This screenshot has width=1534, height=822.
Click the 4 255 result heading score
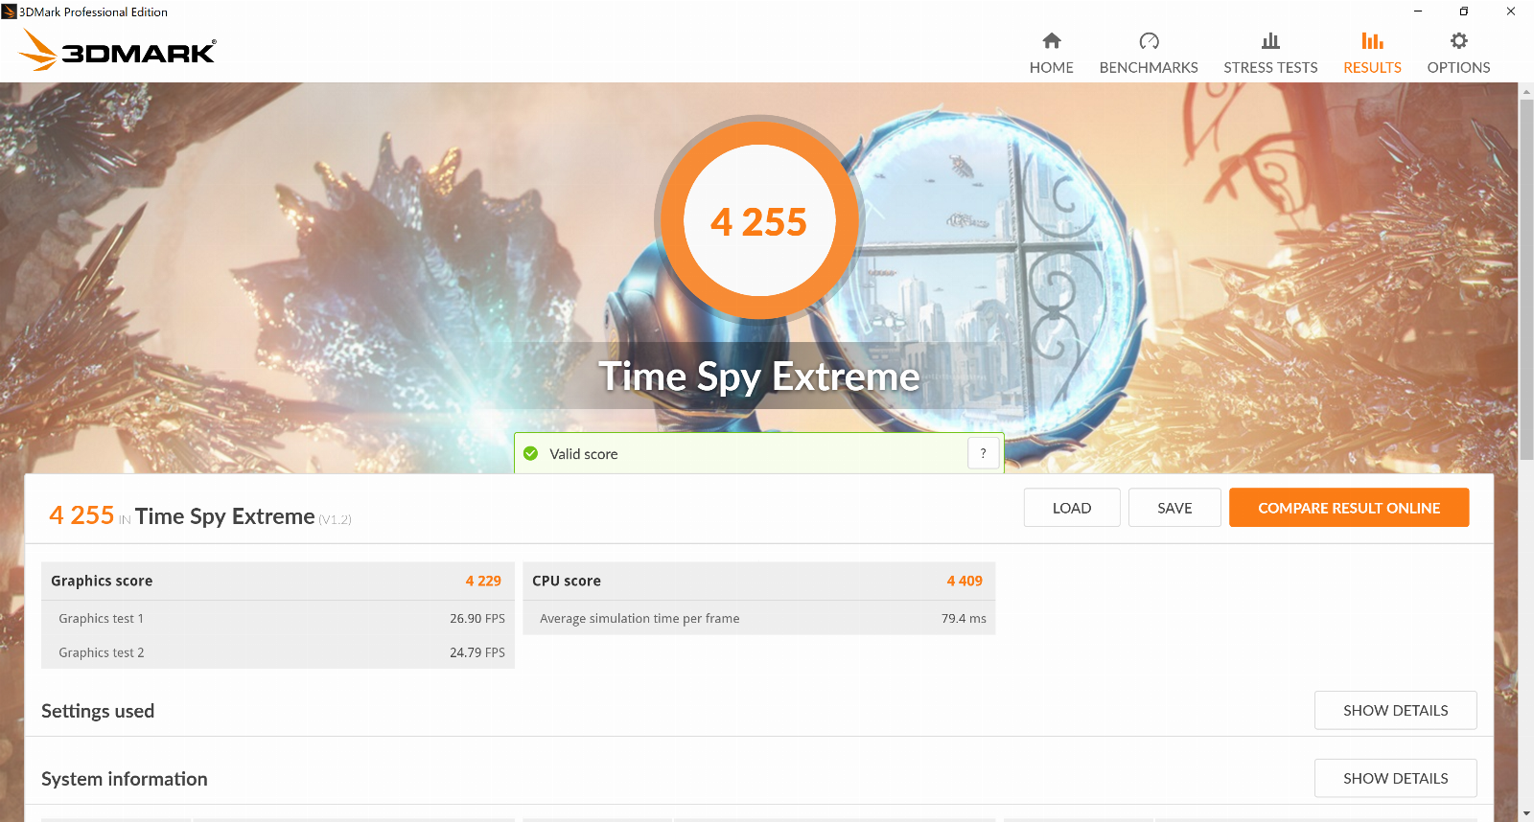tap(81, 515)
